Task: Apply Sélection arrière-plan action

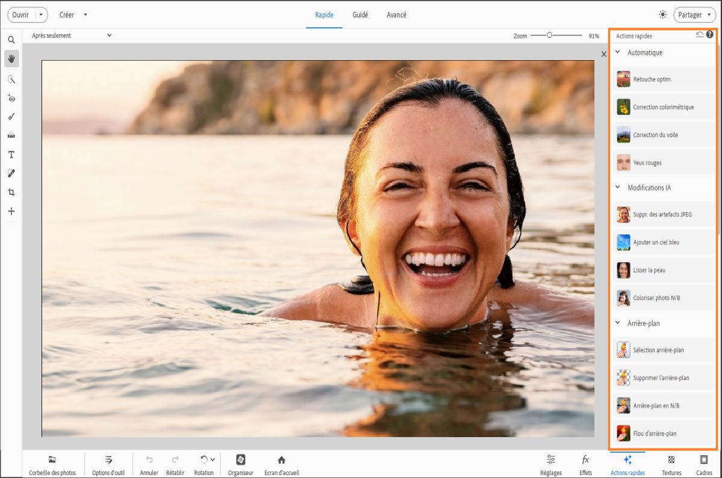Action: click(664, 350)
